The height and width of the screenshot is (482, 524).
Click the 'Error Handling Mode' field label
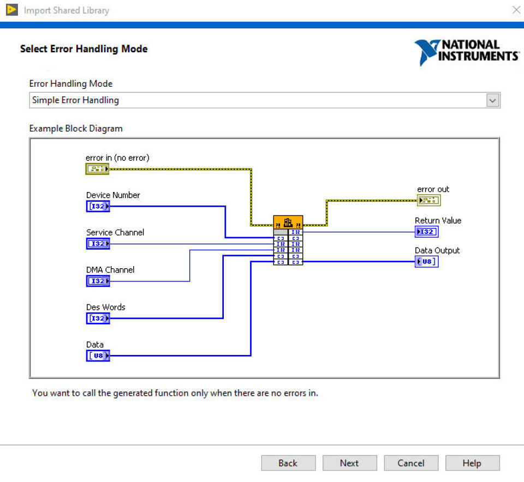coord(71,83)
